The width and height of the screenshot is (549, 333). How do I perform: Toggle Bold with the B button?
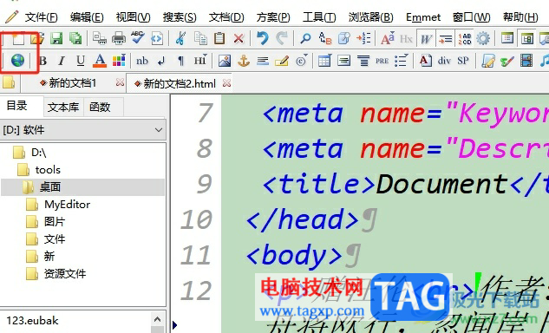[x=43, y=61]
